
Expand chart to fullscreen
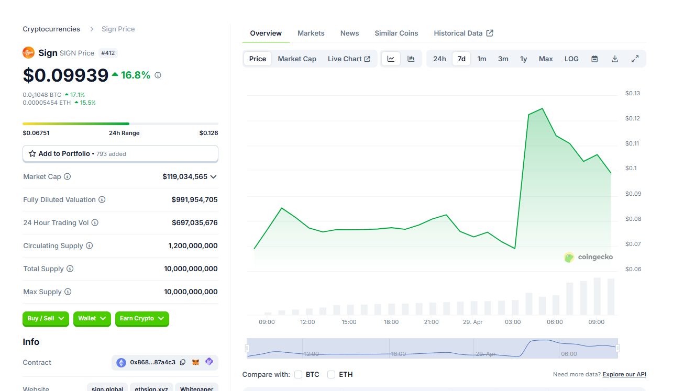click(635, 59)
